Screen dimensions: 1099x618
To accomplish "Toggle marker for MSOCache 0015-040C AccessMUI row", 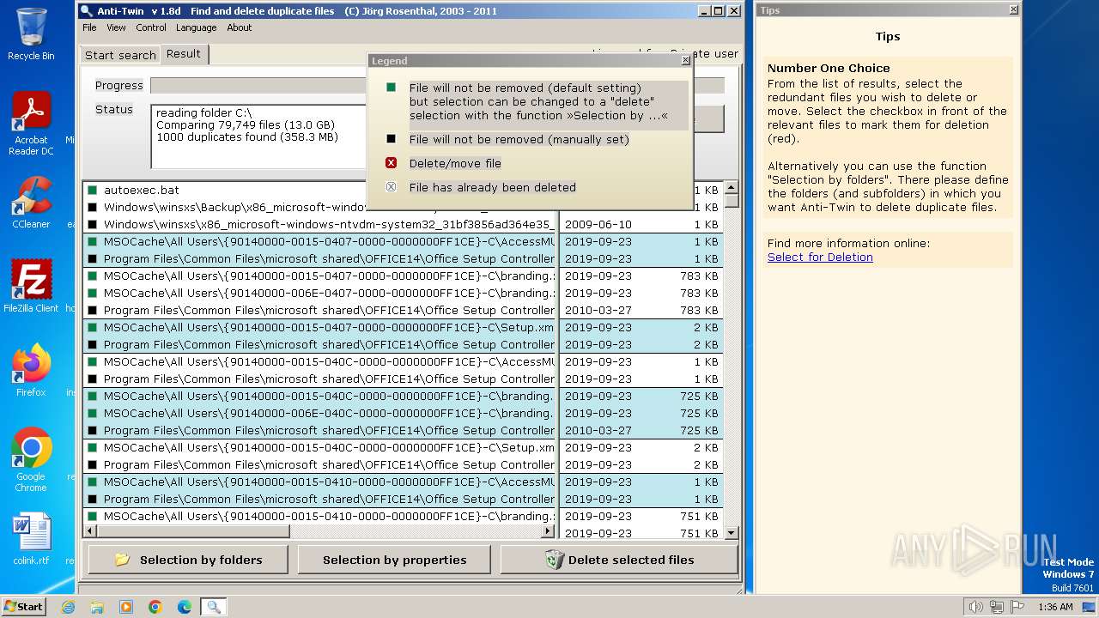I will pos(93,361).
